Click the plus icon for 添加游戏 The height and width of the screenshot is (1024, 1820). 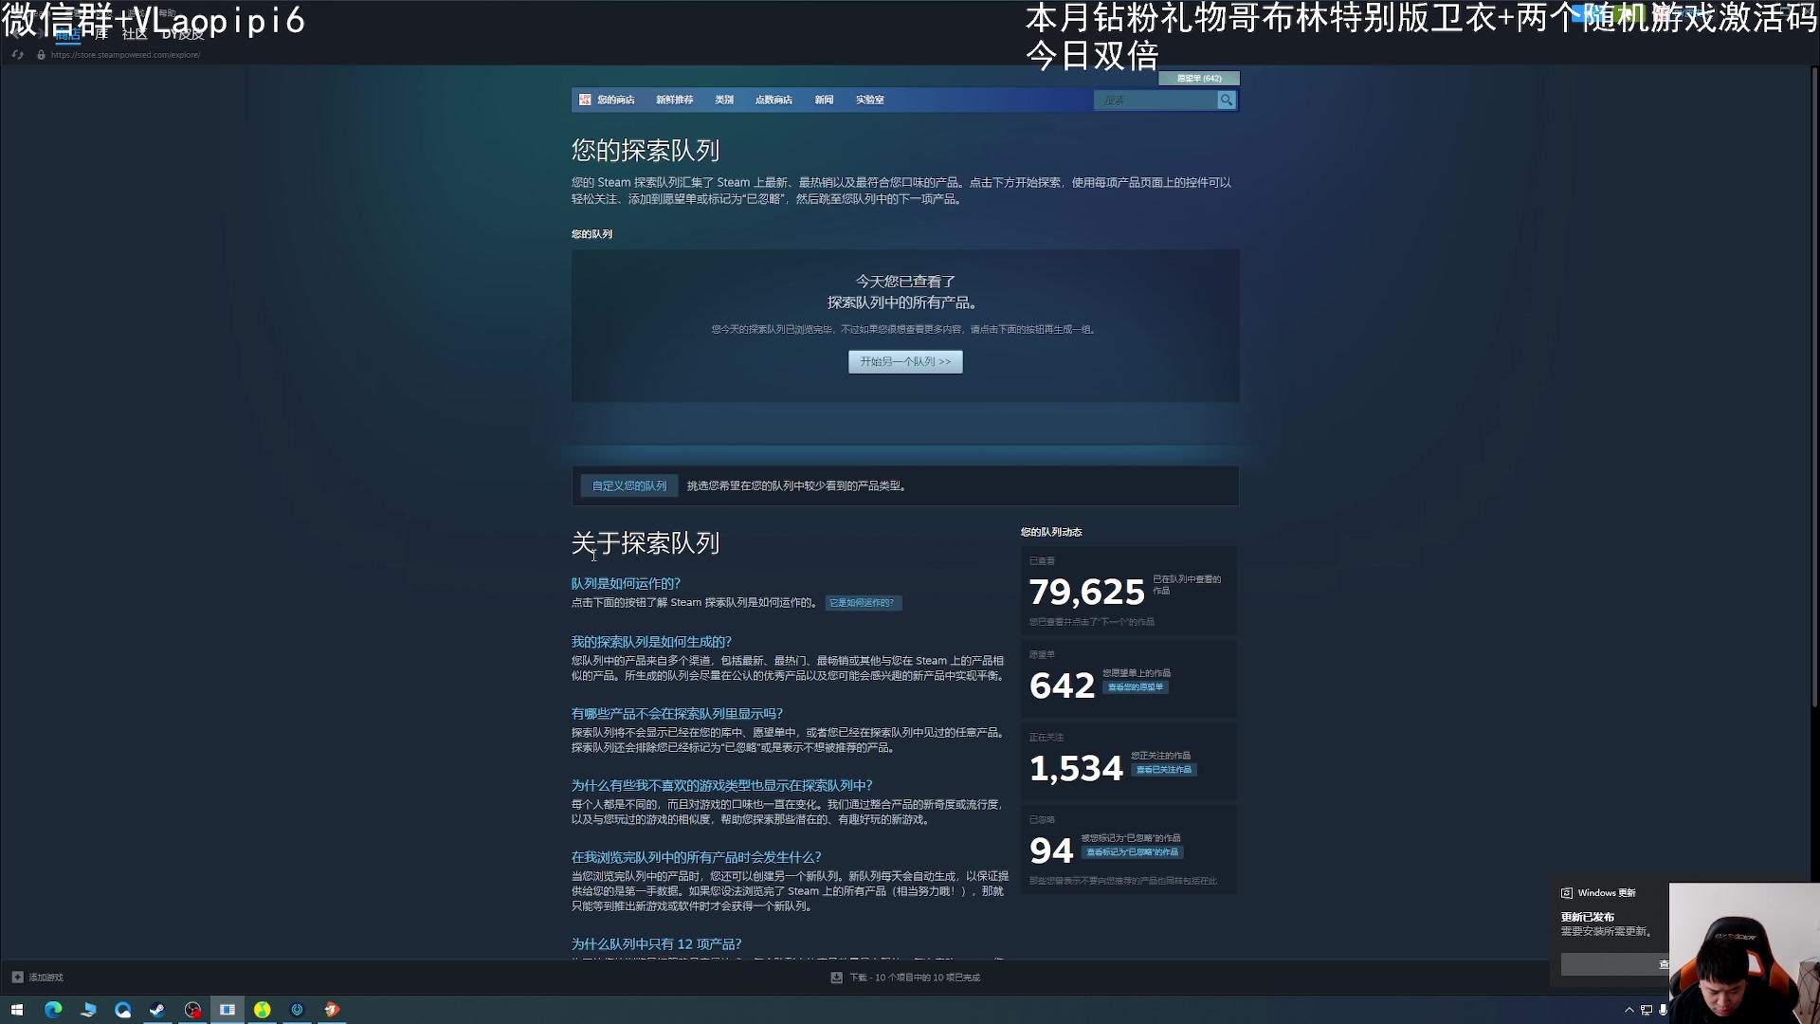coord(17,977)
